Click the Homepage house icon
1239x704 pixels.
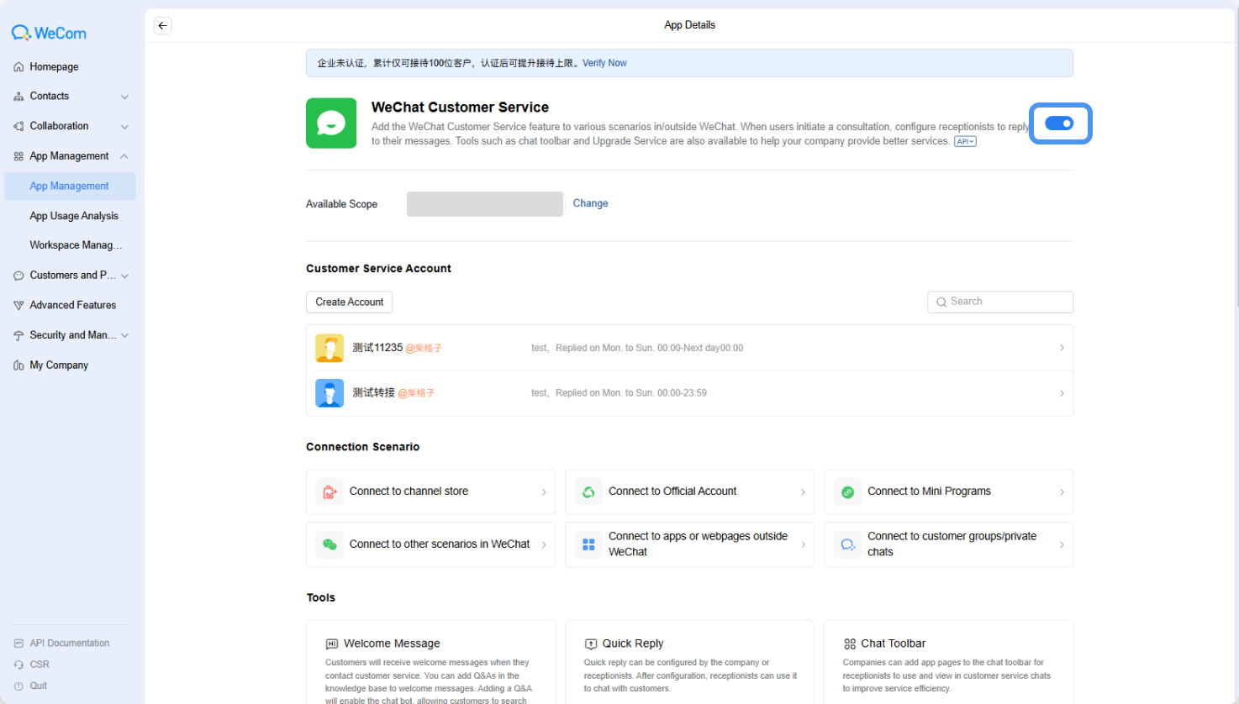click(x=18, y=67)
